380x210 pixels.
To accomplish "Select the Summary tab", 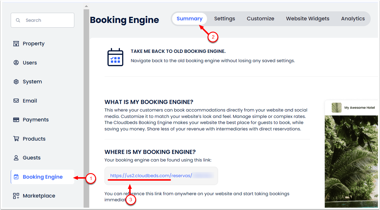I will (x=189, y=19).
